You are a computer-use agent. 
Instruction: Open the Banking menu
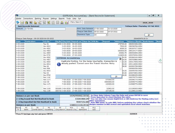pos(38,18)
